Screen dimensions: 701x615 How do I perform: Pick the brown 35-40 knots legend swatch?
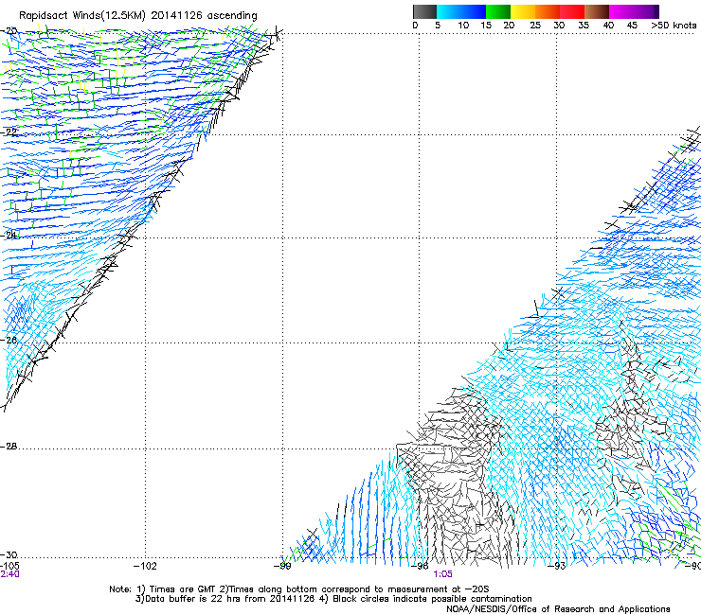click(x=597, y=11)
